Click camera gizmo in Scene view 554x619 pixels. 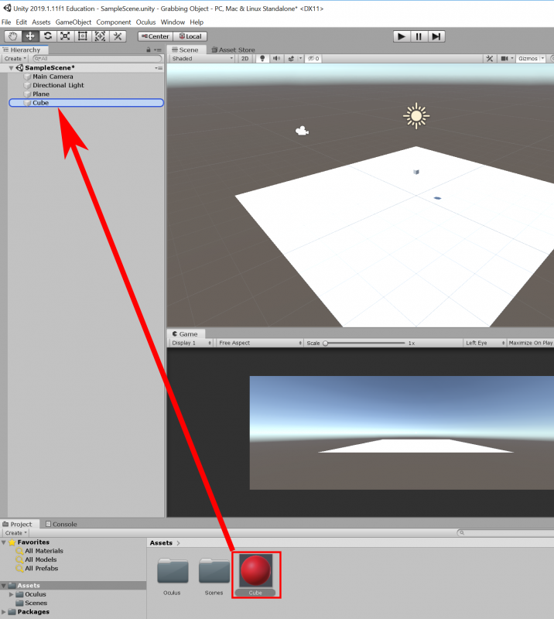302,131
